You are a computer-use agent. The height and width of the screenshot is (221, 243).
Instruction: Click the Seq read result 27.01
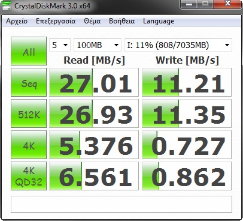coord(94,82)
